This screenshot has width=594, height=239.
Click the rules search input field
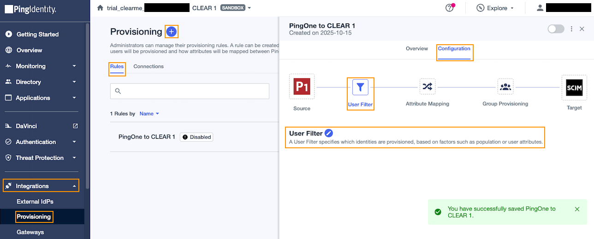coord(190,91)
